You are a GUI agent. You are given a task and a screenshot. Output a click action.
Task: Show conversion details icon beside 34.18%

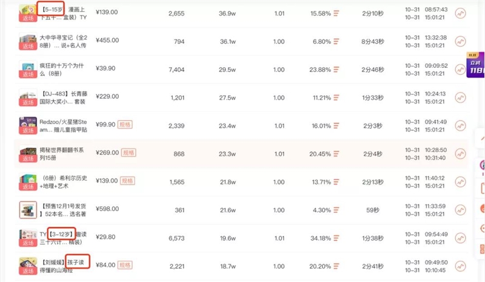pos(336,238)
